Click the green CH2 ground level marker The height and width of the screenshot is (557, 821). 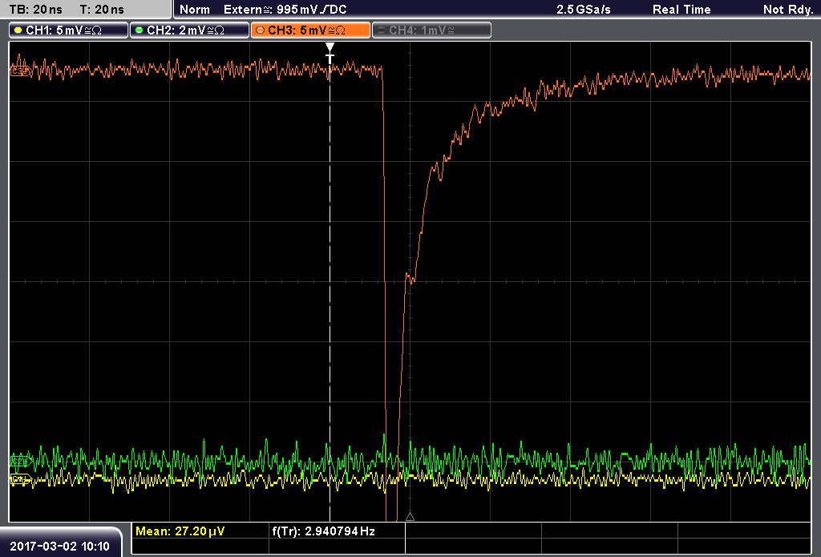pos(21,461)
